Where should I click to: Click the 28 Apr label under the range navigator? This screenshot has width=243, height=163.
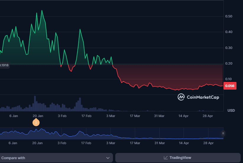coord(208,143)
